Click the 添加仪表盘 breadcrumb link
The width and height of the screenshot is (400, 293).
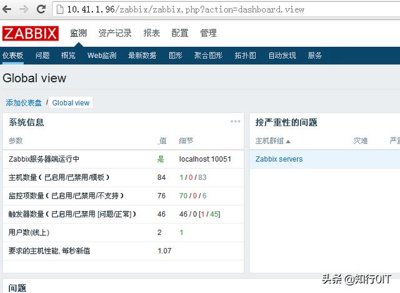click(24, 102)
